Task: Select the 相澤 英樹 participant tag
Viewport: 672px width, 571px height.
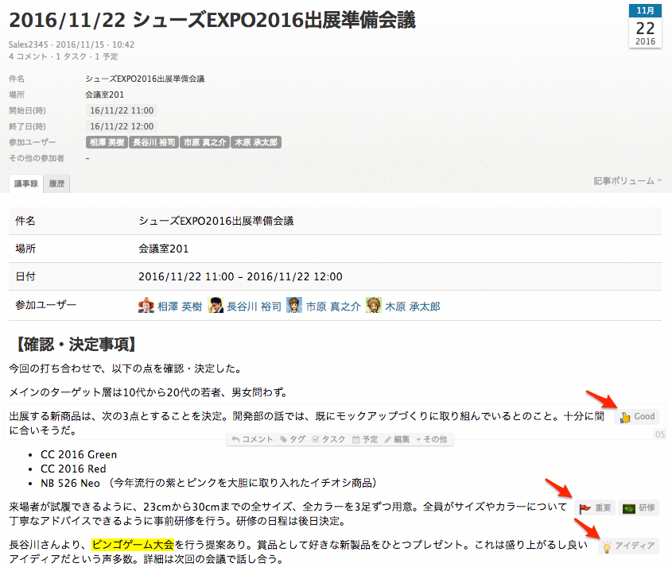Action: tap(107, 142)
